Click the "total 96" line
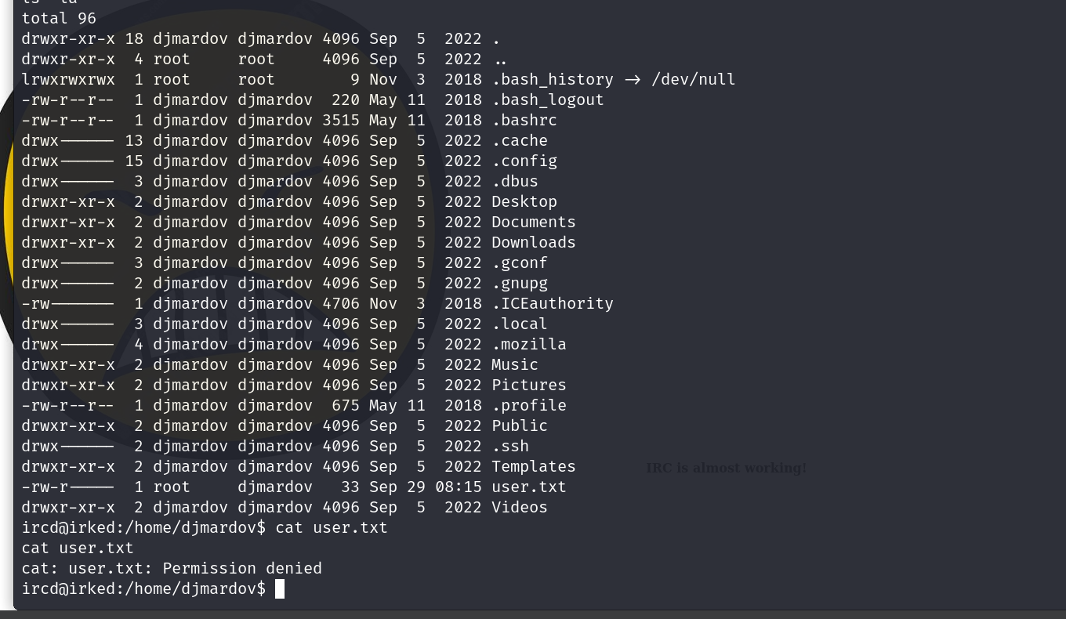This screenshot has width=1066, height=619. [59, 18]
